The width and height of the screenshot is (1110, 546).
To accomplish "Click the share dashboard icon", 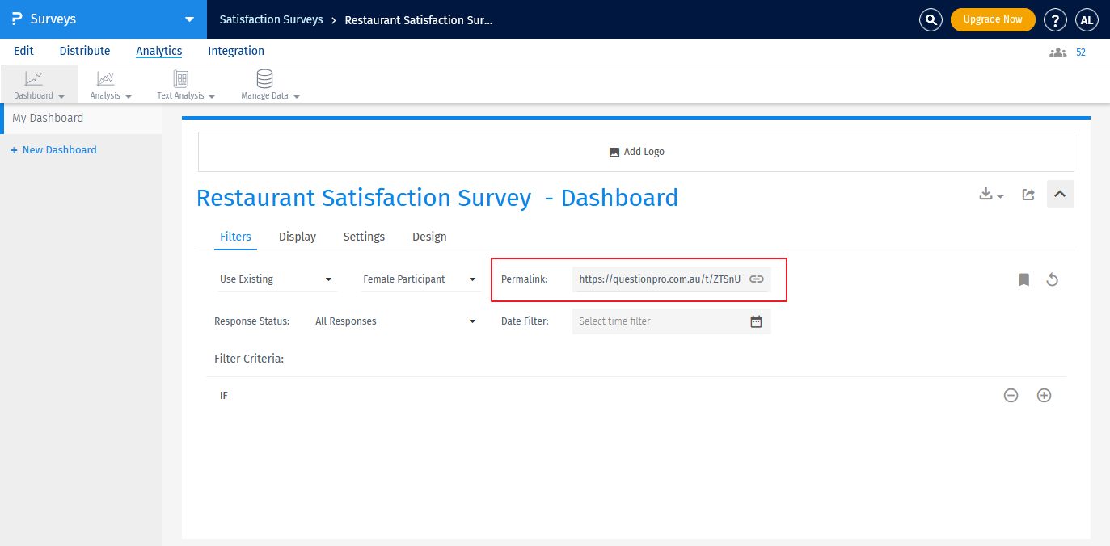I will (x=1028, y=195).
